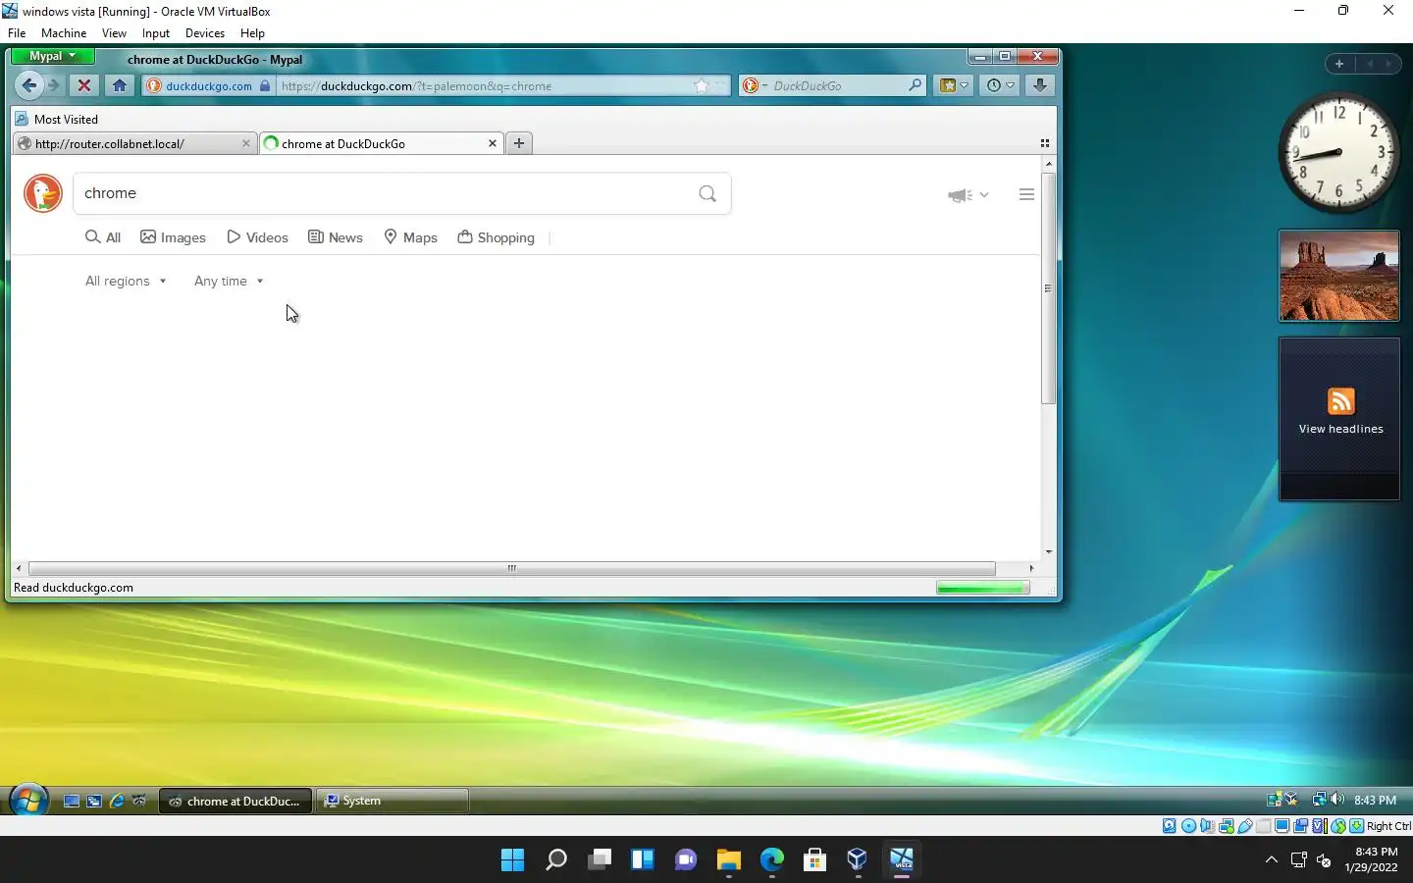Viewport: 1413px width, 883px height.
Task: Click the desert slideshow picture gadget
Action: tap(1339, 276)
